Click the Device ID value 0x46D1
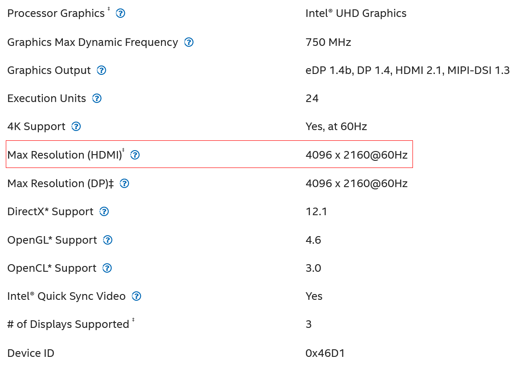The height and width of the screenshot is (372, 532). click(x=325, y=353)
